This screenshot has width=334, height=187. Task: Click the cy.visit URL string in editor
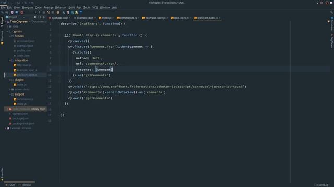point(165,87)
